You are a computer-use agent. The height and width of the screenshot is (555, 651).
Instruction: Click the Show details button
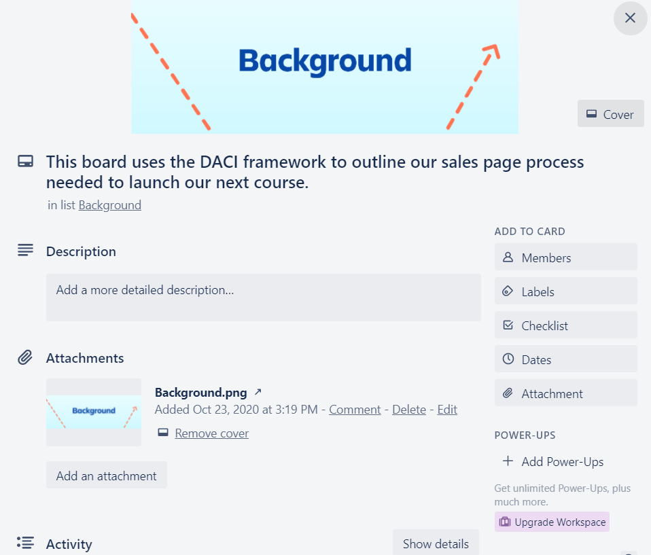tap(436, 543)
